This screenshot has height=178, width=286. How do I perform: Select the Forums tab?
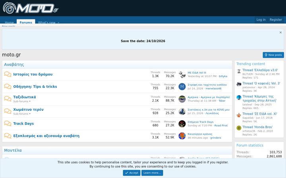(26, 22)
